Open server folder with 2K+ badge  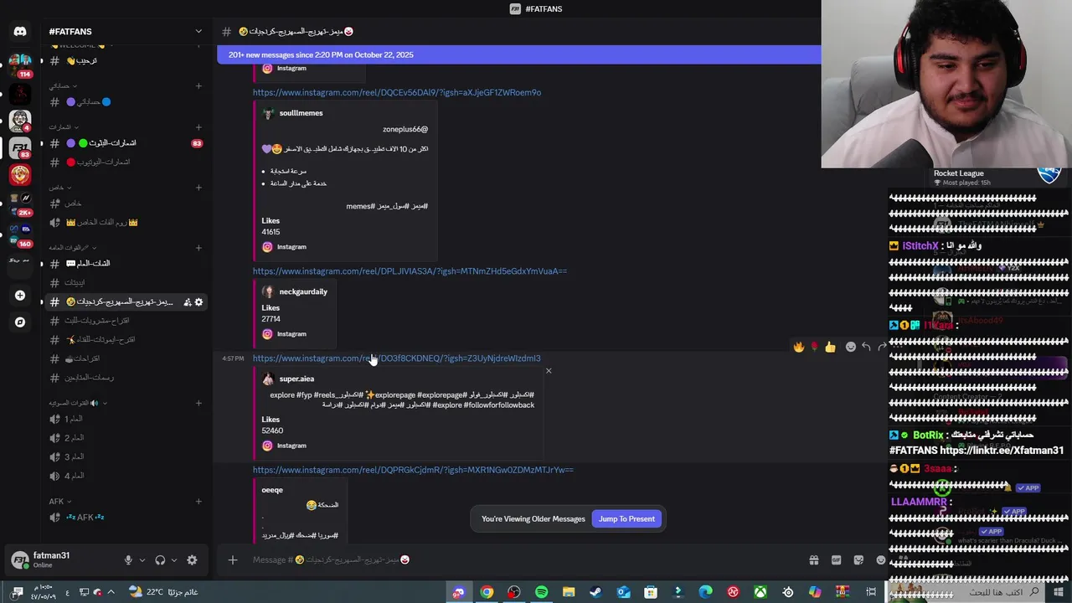[x=20, y=204]
